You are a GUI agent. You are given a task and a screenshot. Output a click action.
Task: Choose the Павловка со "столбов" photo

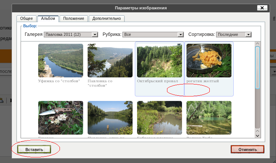pyautogui.click(x=110, y=61)
